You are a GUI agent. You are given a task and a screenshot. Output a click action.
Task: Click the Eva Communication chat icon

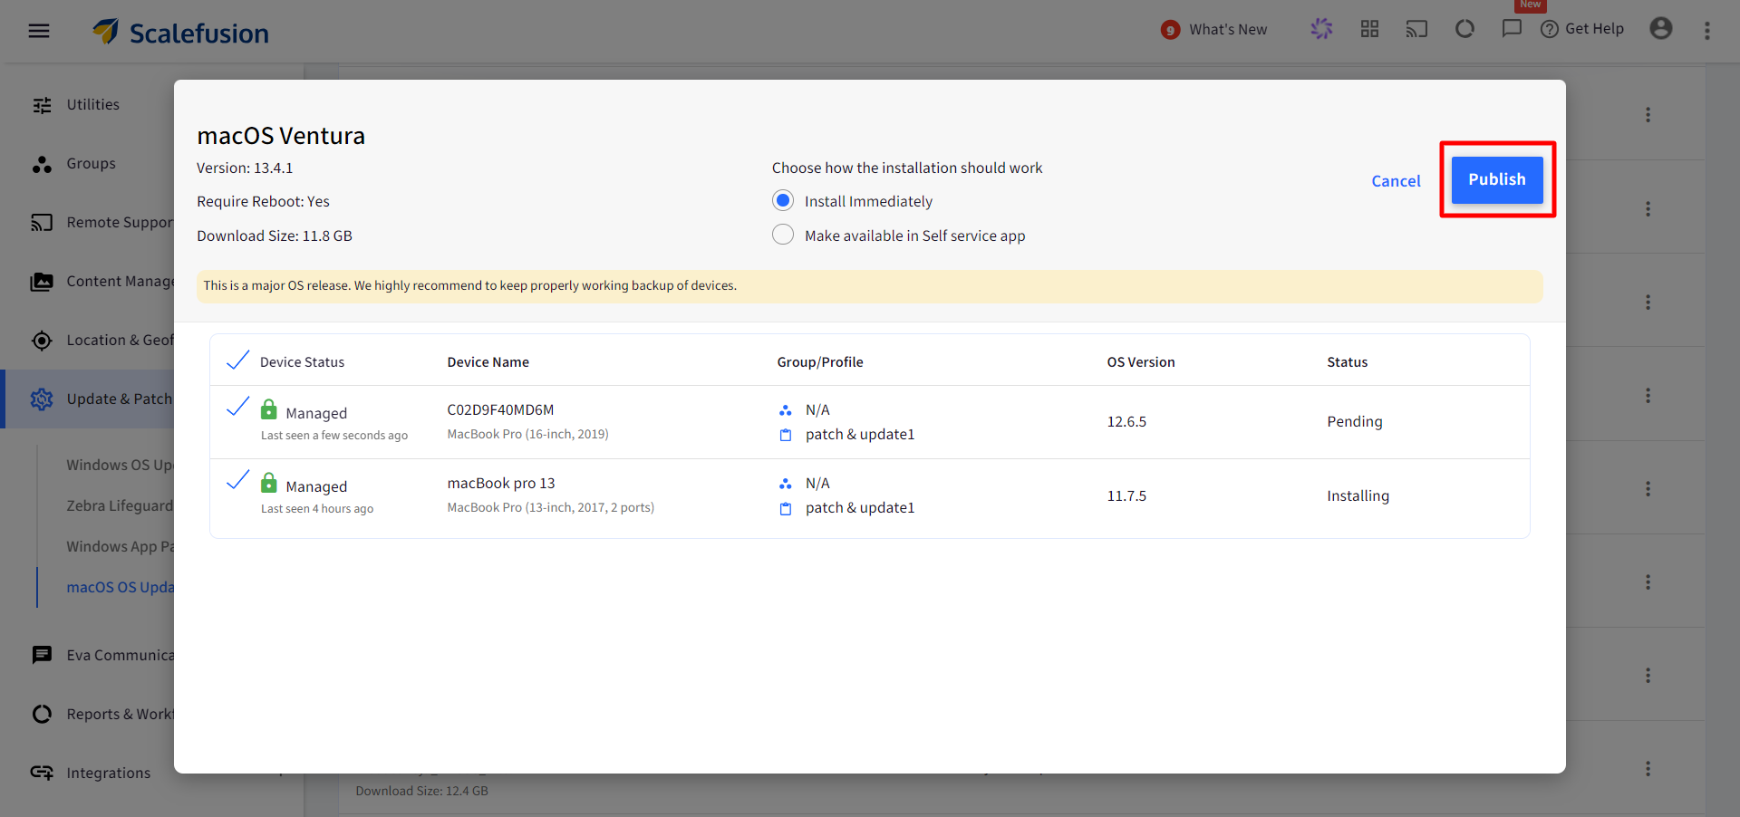pyautogui.click(x=42, y=655)
